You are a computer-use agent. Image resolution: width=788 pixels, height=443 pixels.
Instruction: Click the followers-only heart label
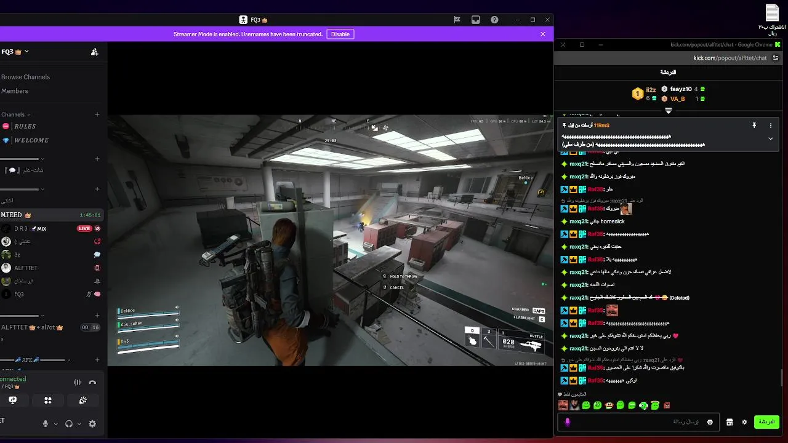(x=572, y=394)
